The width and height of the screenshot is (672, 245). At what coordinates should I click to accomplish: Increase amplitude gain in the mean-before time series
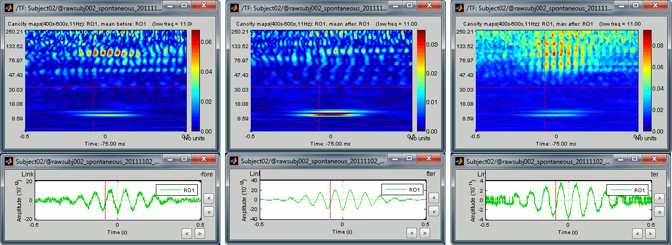(x=208, y=198)
